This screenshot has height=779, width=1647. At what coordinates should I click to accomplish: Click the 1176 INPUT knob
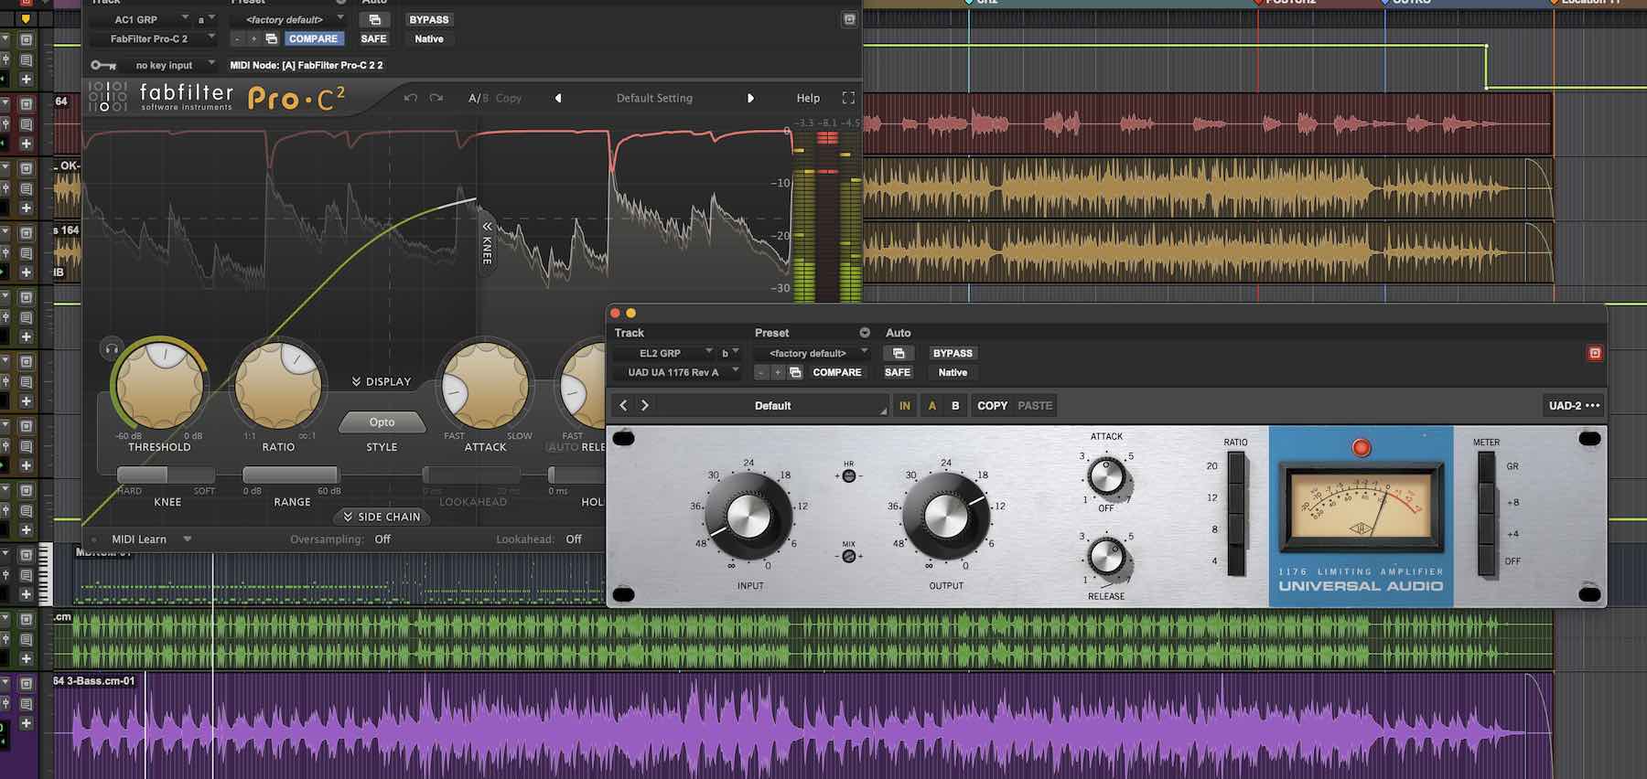(749, 517)
